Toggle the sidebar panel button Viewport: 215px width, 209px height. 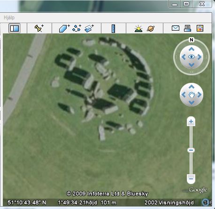[15, 28]
